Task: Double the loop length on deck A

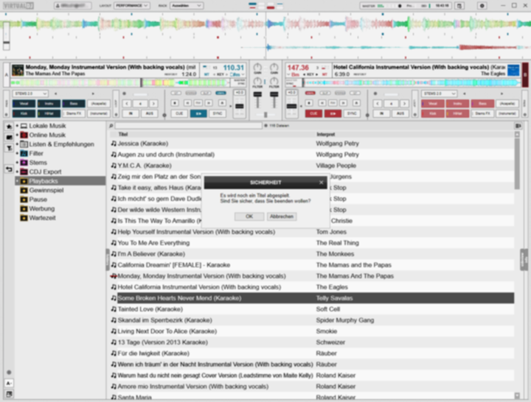Action: click(153, 104)
